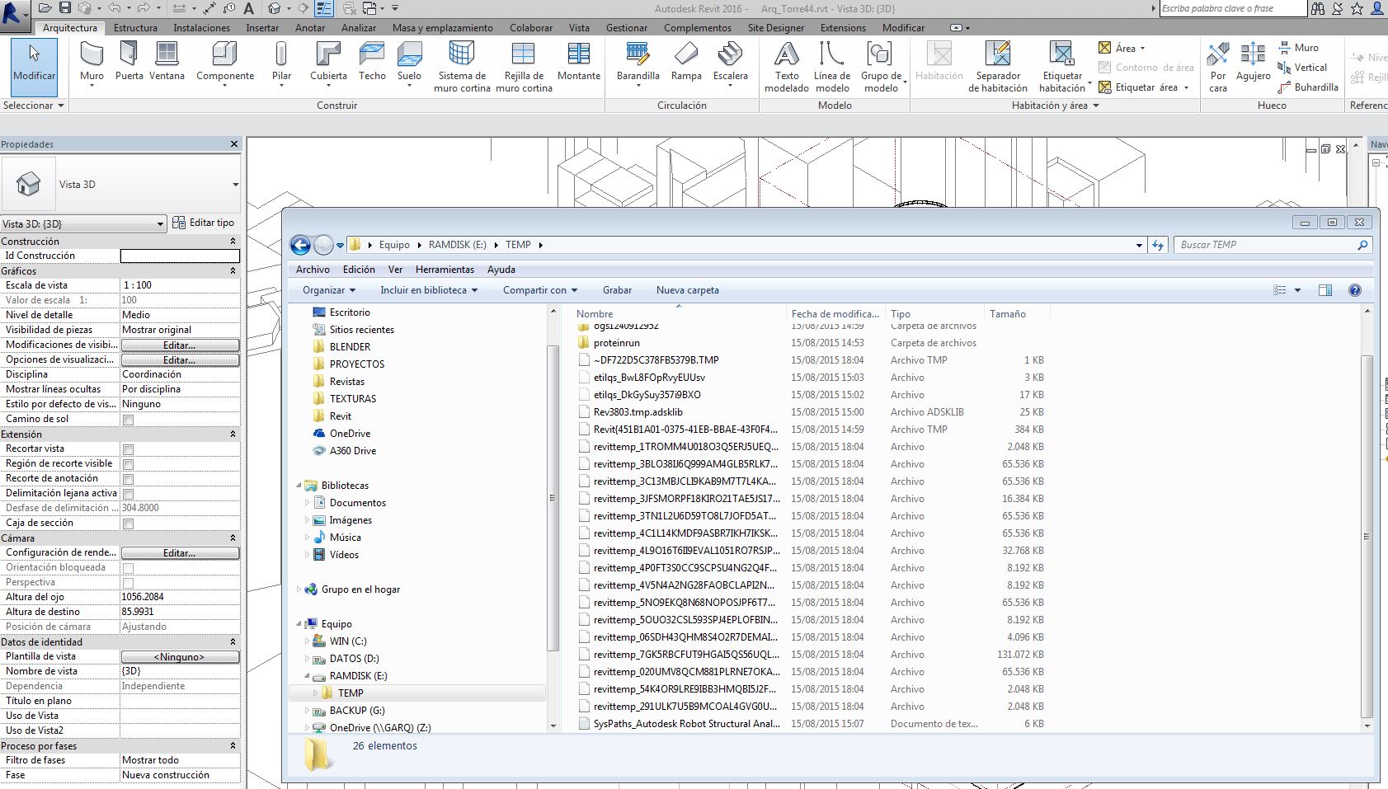
Task: Click the Editar tipo button
Action: click(x=205, y=223)
